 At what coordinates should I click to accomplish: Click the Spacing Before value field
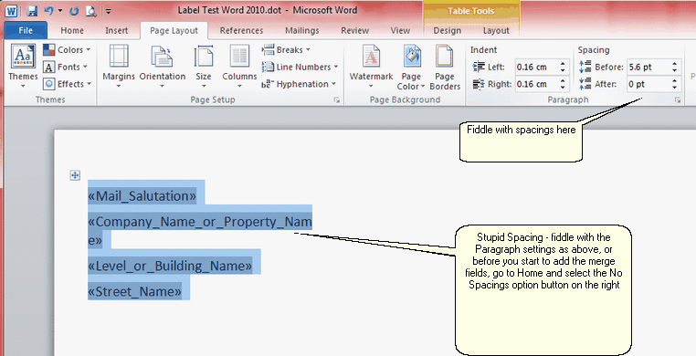click(649, 67)
